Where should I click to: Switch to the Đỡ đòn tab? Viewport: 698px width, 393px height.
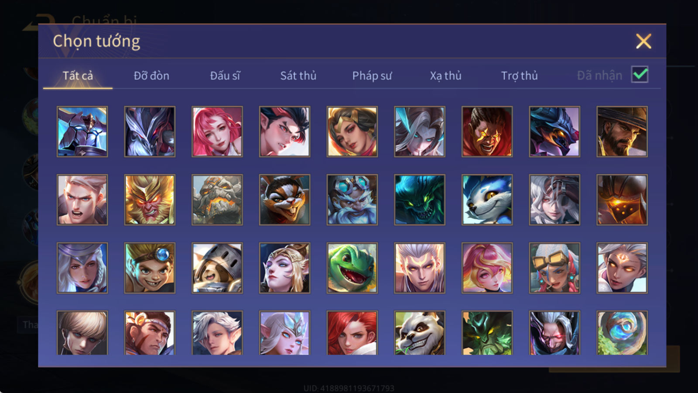pos(151,76)
